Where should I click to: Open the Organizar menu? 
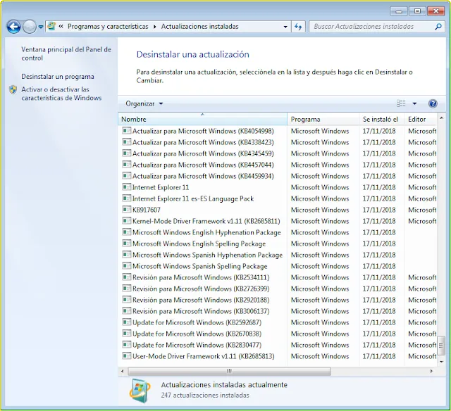144,103
